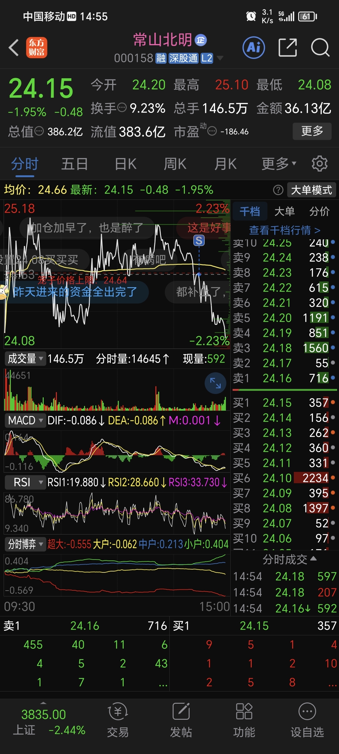This screenshot has height=754, width=339.
Task: Tap the S marker on chart
Action: (x=199, y=241)
